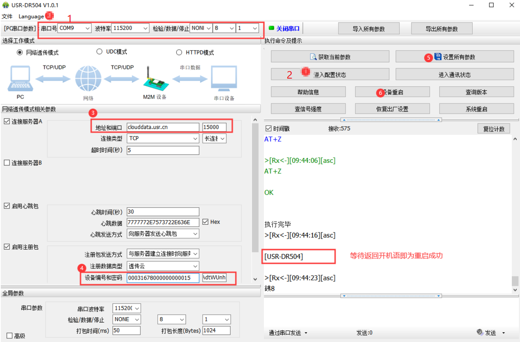Get current parameters with magnifier icon button

330,57
